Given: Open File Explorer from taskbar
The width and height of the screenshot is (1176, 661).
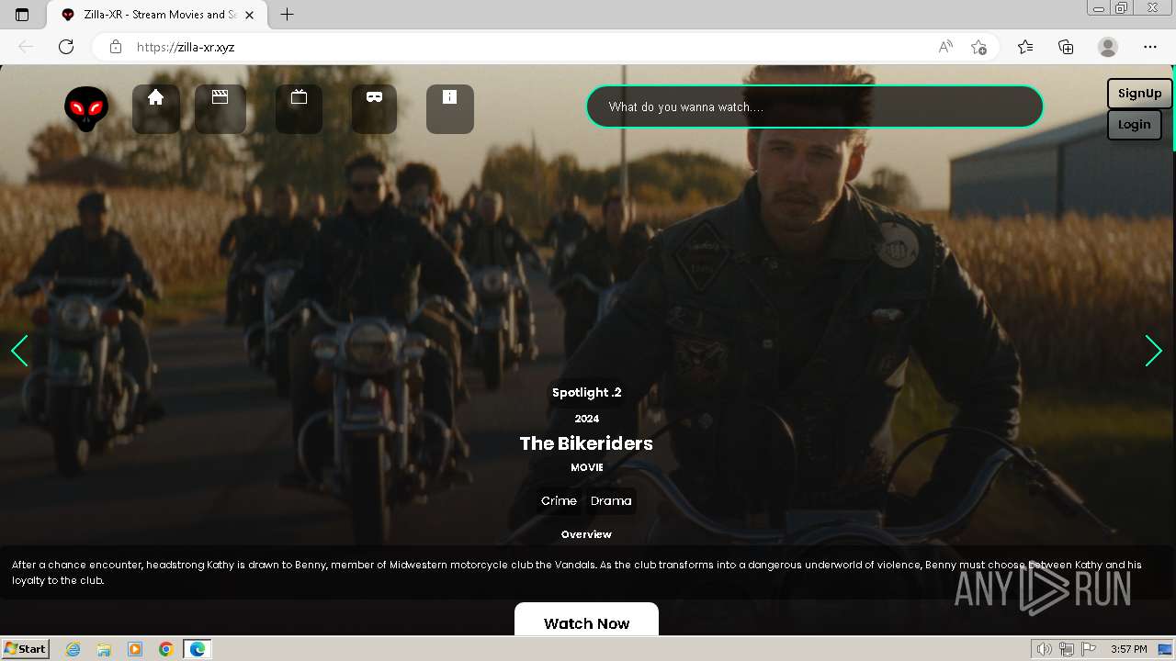Looking at the screenshot, I should pos(104,649).
